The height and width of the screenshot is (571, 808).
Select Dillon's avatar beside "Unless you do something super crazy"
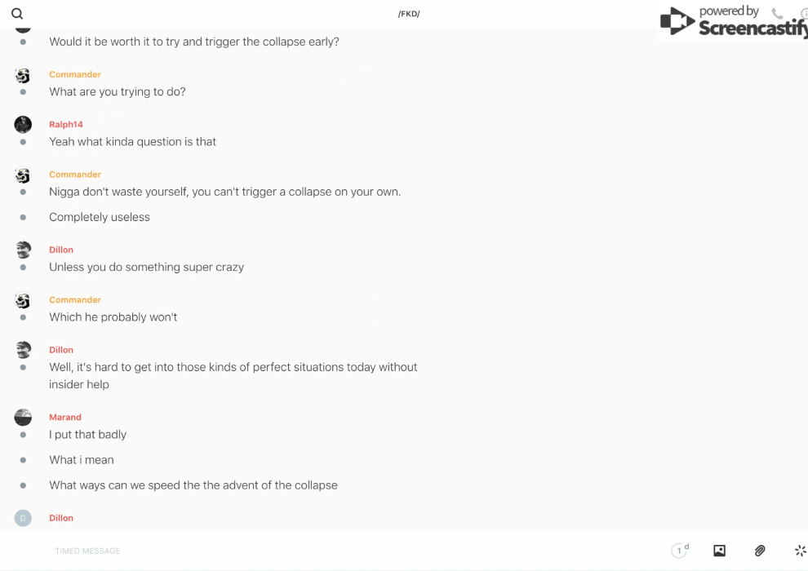[23, 250]
